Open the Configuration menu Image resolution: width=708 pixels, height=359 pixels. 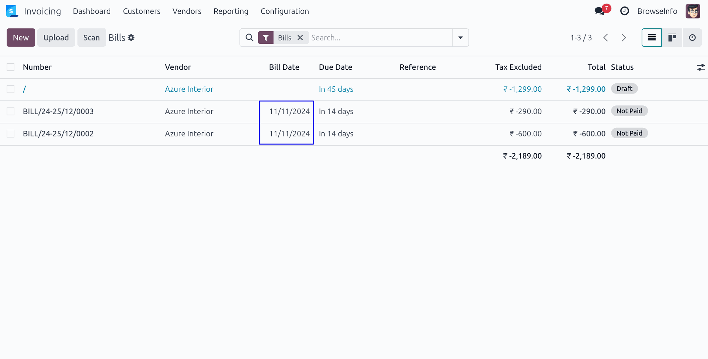coord(285,11)
